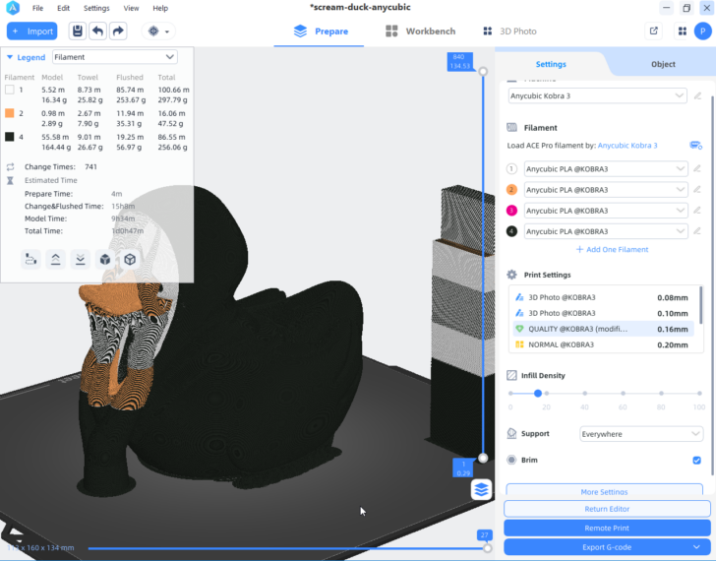This screenshot has width=716, height=561.
Task: Open filament 4 Anycubic PLA dropdown
Action: coord(606,231)
